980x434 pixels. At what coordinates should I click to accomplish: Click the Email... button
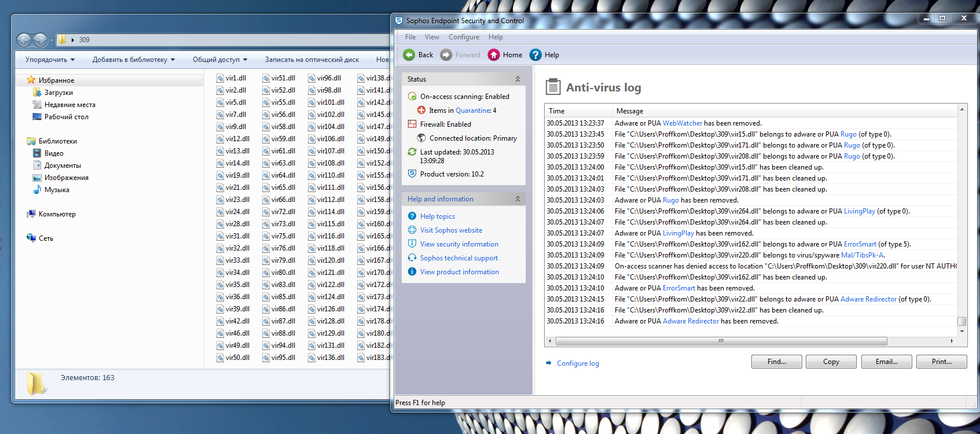click(x=887, y=362)
